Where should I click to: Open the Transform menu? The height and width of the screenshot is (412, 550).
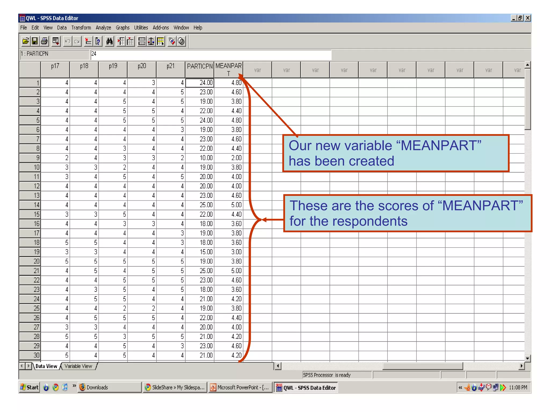pyautogui.click(x=81, y=28)
